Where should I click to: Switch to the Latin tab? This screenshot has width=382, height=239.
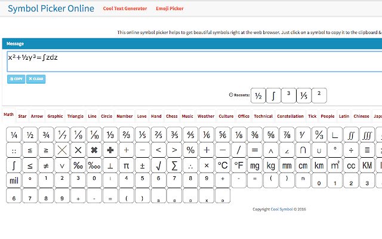(344, 116)
